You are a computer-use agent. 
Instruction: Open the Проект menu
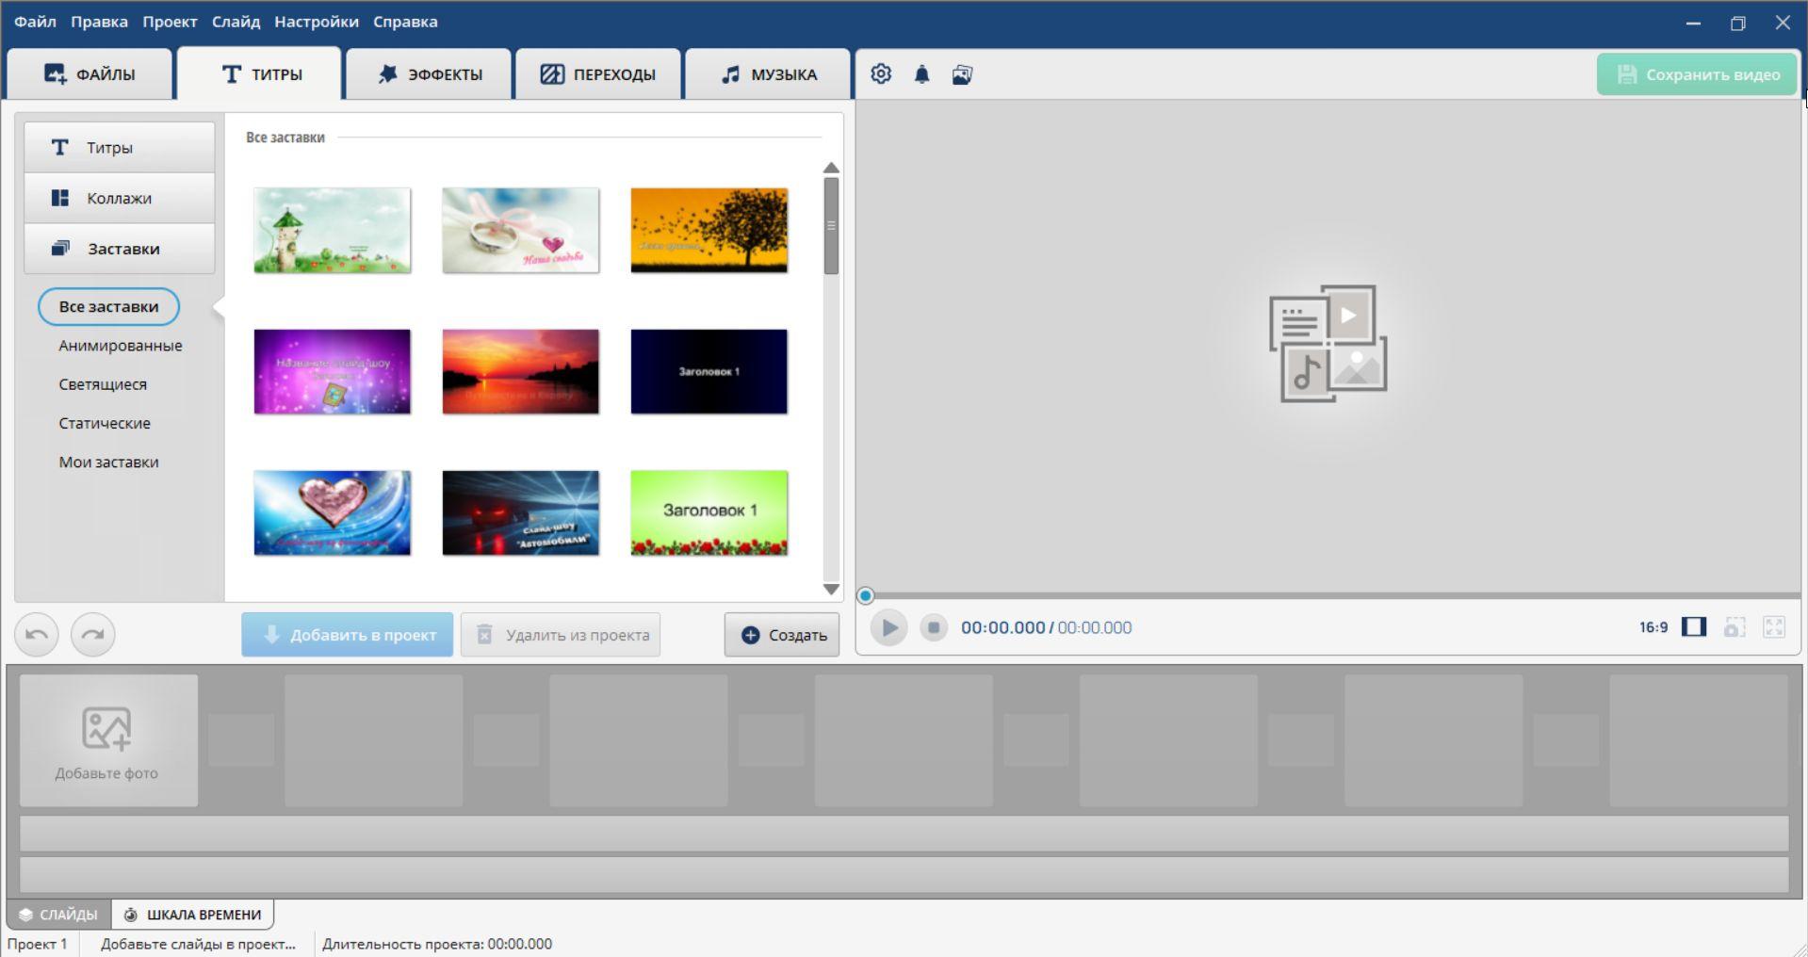[170, 22]
